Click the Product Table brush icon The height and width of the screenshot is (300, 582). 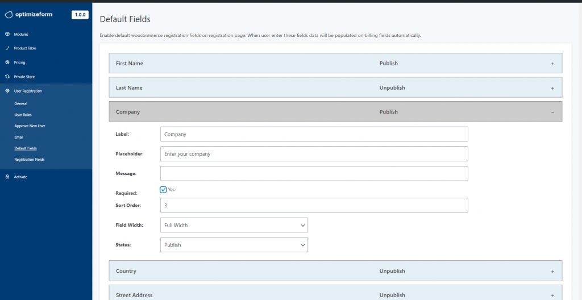click(x=7, y=48)
